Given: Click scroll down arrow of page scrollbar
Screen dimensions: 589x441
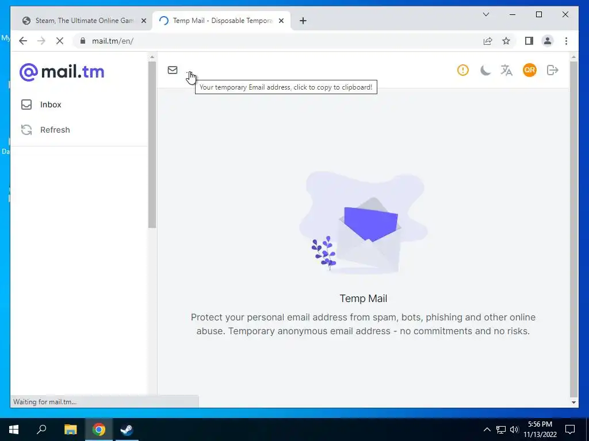Looking at the screenshot, I should (x=573, y=403).
